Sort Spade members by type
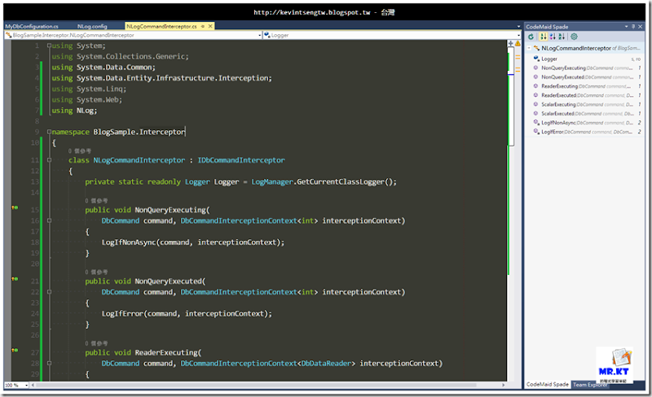652x397 pixels. coord(553,37)
